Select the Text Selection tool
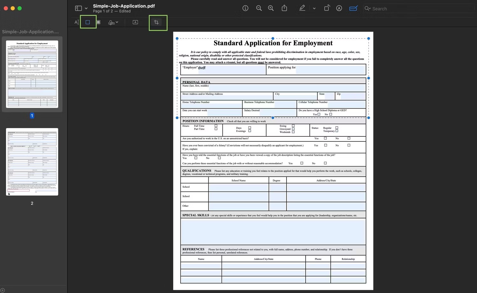The width and height of the screenshot is (477, 293). (77, 22)
